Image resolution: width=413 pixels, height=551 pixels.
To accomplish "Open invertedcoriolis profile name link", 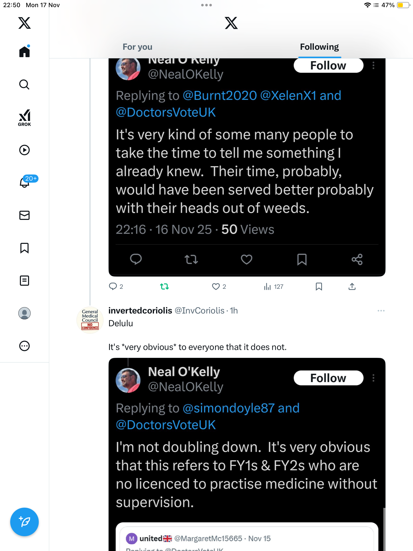I will click(140, 310).
